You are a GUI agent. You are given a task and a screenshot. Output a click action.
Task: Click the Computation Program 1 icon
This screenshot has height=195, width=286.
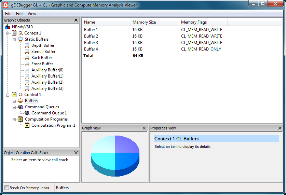[27, 125]
